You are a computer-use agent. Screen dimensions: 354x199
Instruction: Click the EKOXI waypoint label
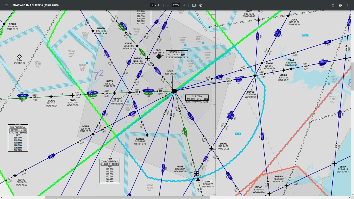click(269, 66)
